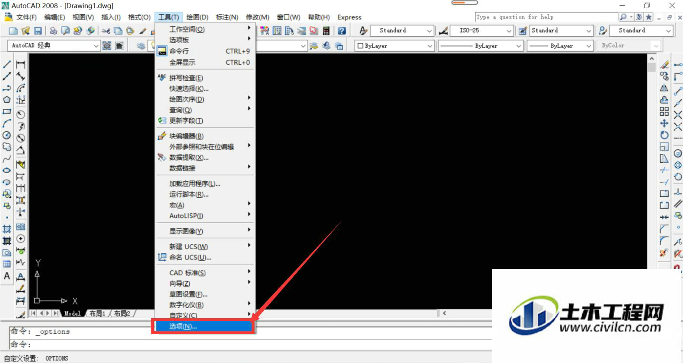
Task: Select the Mirror modify tool
Action: (664, 88)
